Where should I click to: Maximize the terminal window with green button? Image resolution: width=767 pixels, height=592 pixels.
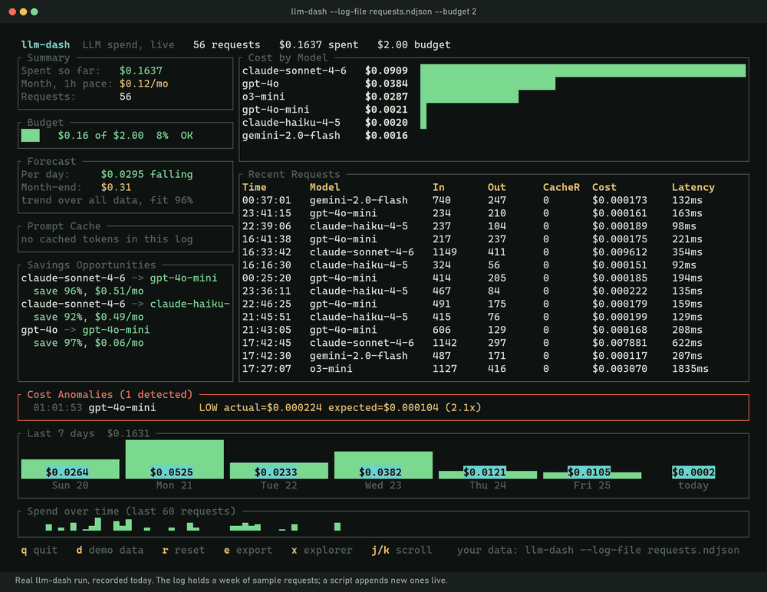pos(35,12)
